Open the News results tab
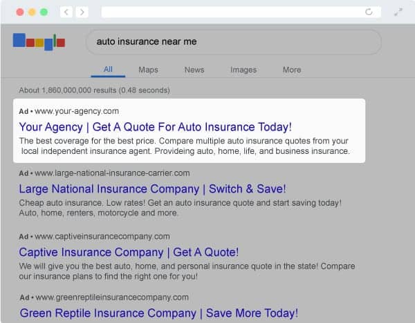 click(x=194, y=70)
